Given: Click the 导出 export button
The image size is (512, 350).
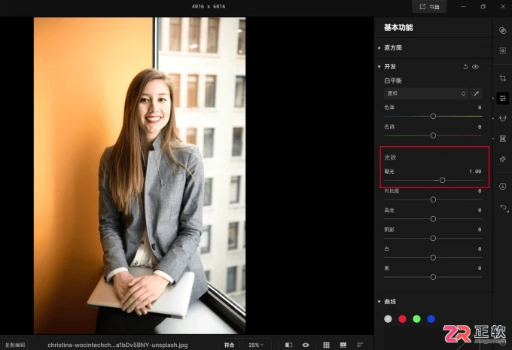Looking at the screenshot, I should (x=429, y=7).
